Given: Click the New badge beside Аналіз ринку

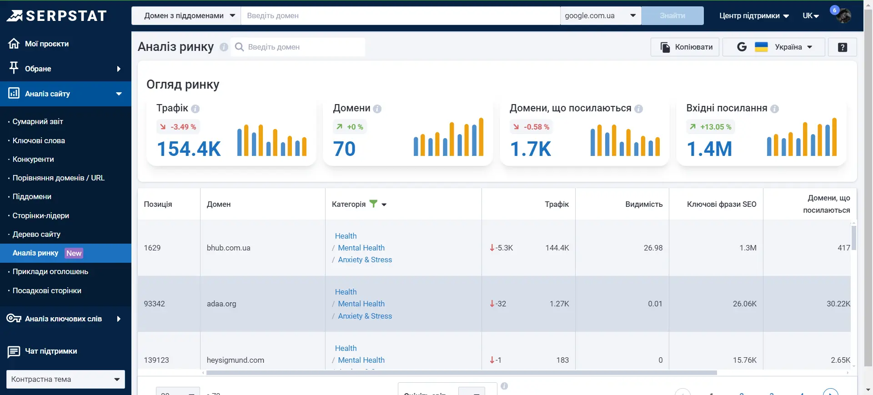Looking at the screenshot, I should (x=74, y=253).
